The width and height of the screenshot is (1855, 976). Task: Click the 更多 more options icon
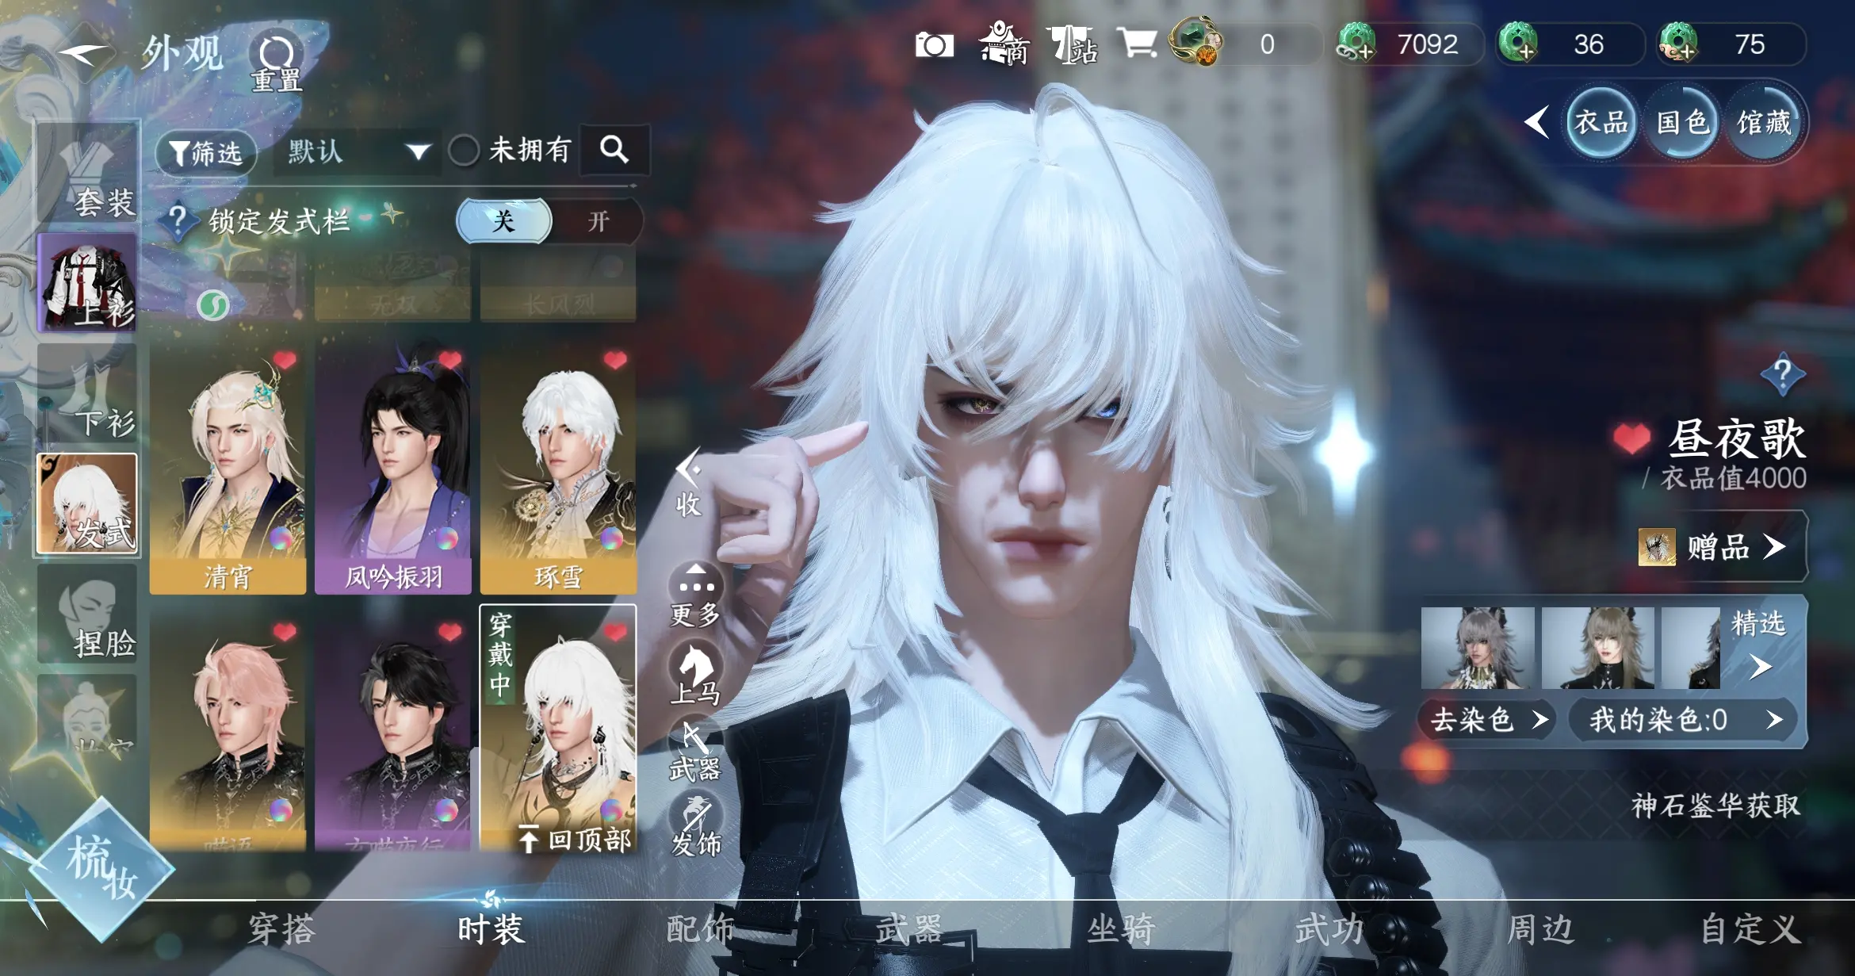(695, 595)
